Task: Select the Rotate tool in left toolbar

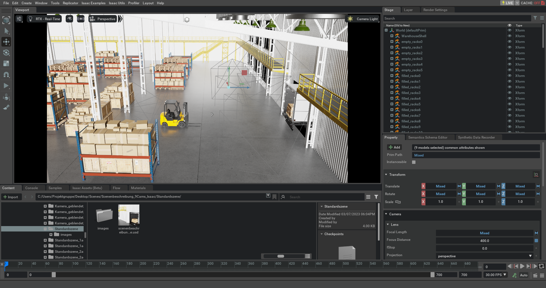Action: point(6,53)
